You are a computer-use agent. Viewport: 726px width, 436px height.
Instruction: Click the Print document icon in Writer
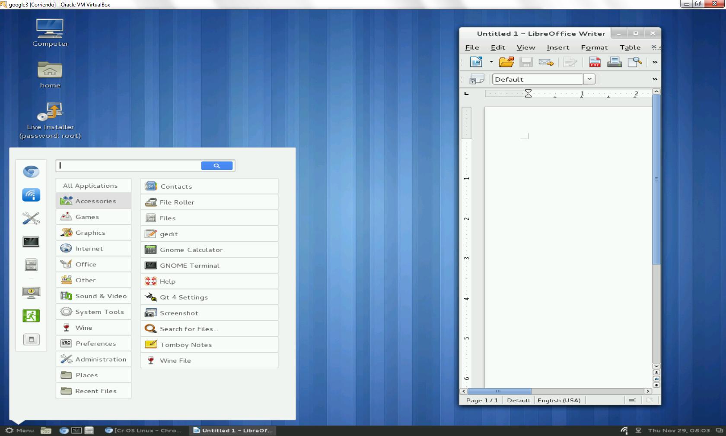click(614, 62)
